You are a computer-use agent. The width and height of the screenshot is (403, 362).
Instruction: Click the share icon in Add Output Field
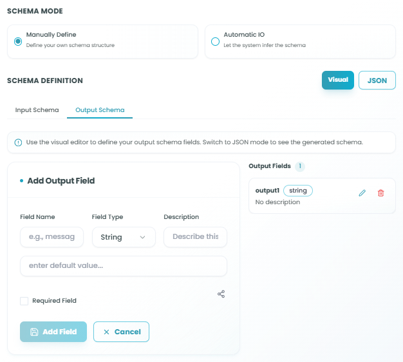[x=221, y=294]
